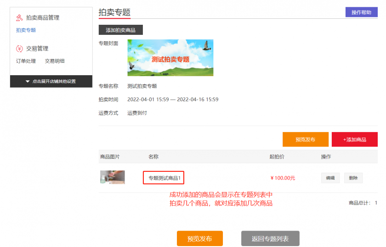Select the 拍卖商品管理 sidebar heading
This screenshot has width=386, height=247.
point(42,18)
